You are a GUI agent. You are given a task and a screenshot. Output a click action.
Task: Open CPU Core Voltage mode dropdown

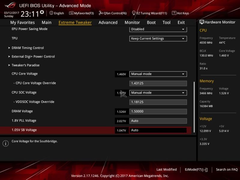click(x=158, y=74)
